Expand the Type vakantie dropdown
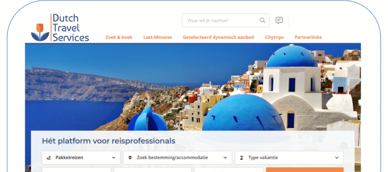The image size is (388, 172). [x=289, y=158]
